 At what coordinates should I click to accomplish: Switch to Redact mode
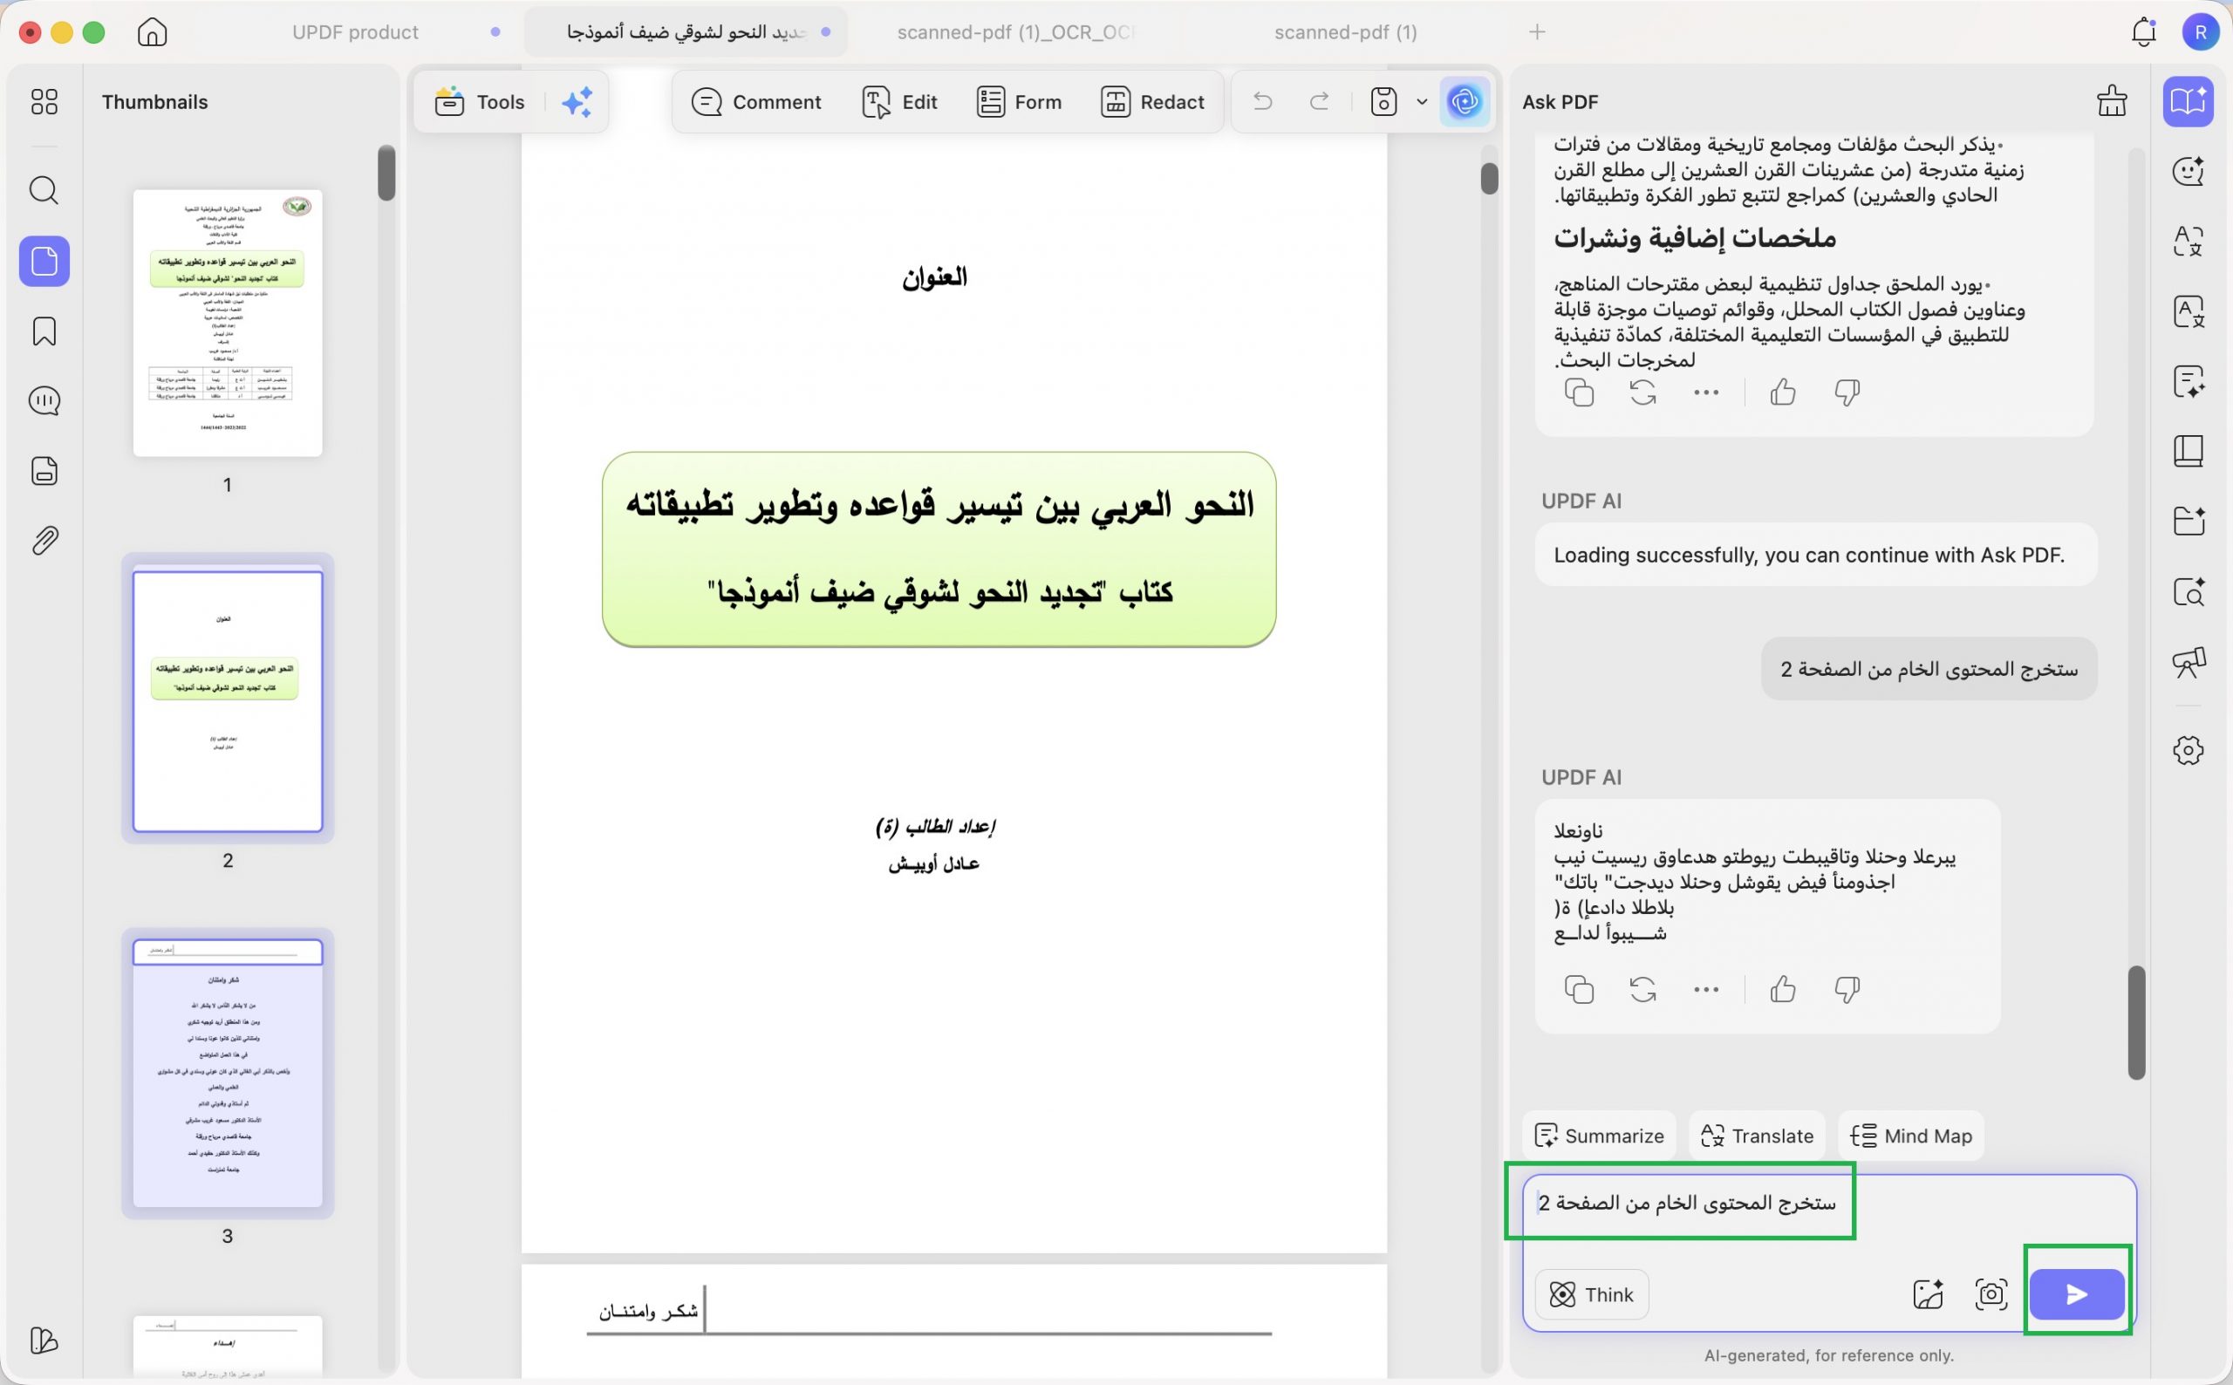coord(1152,102)
